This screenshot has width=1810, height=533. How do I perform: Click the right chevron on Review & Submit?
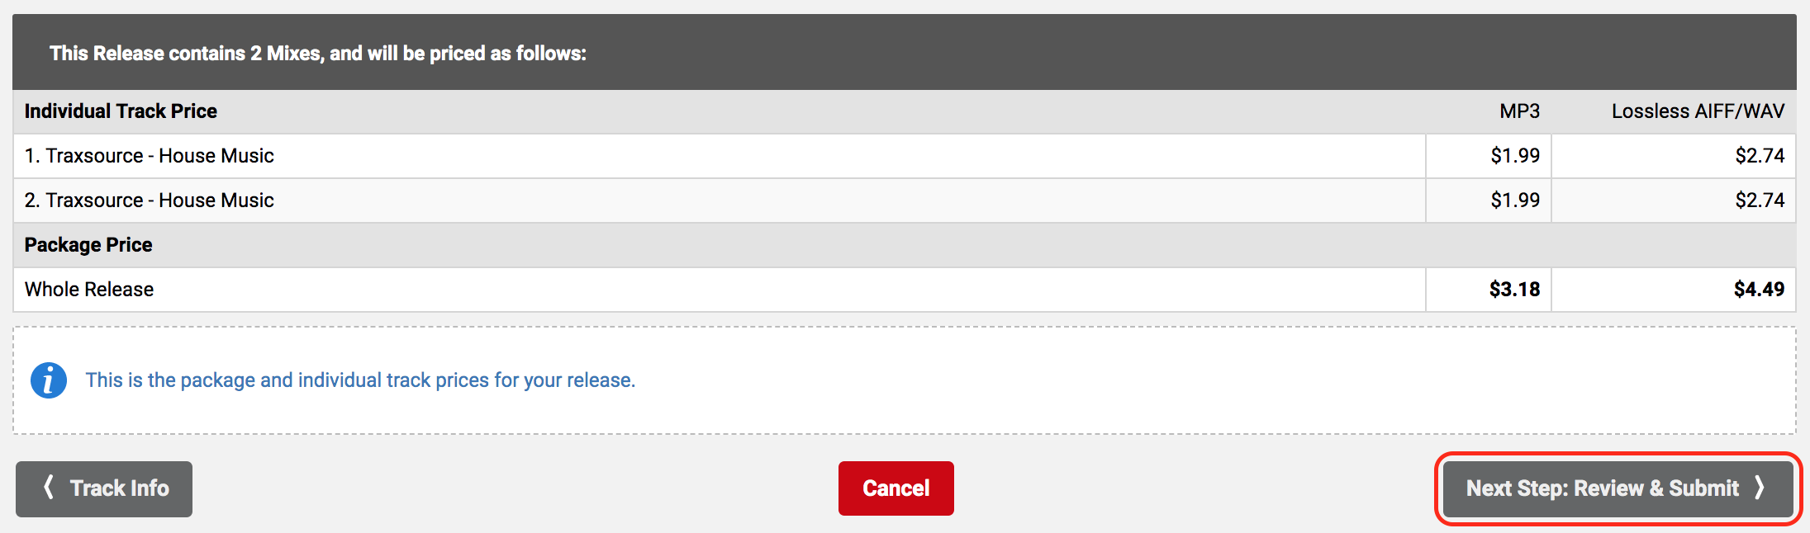click(x=1759, y=488)
